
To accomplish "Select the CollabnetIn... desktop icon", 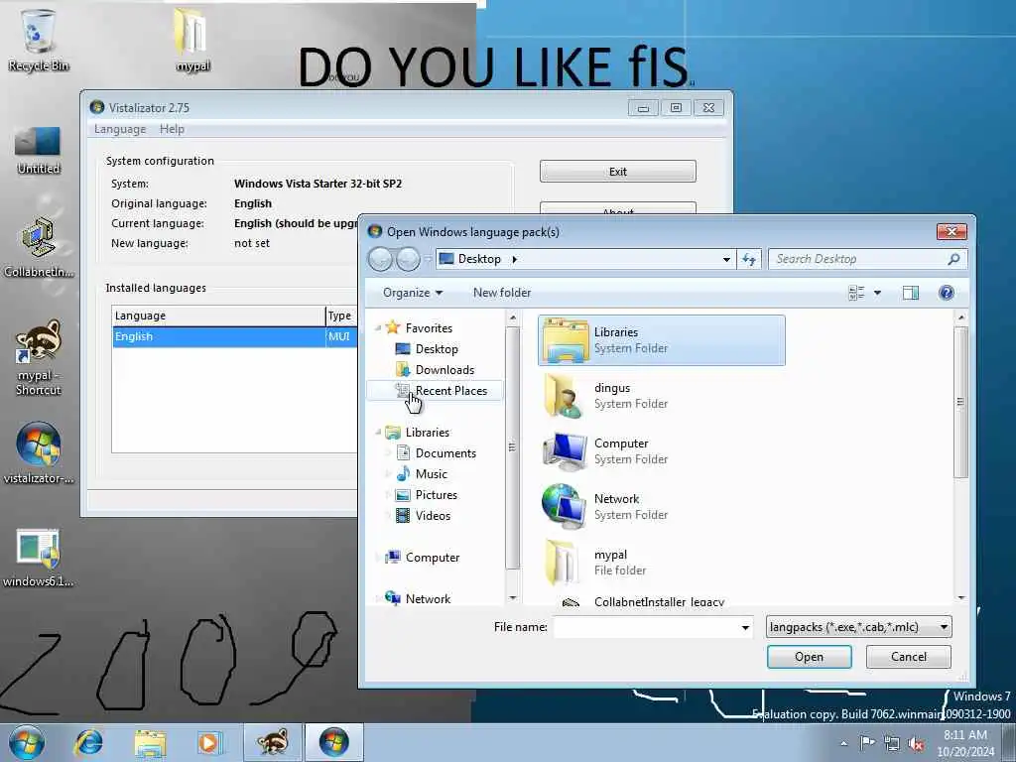I will (x=38, y=247).
